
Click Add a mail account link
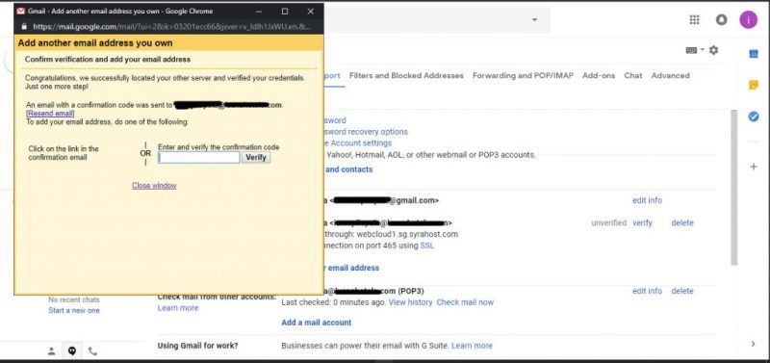pyautogui.click(x=317, y=323)
